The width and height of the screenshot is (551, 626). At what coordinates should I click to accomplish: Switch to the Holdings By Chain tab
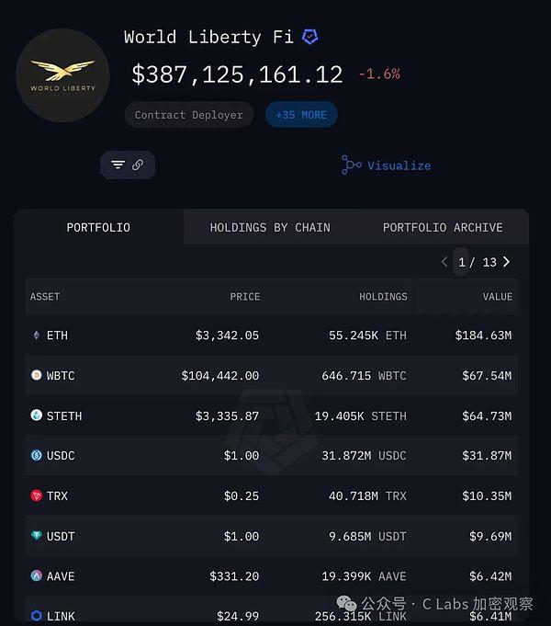[x=270, y=227]
